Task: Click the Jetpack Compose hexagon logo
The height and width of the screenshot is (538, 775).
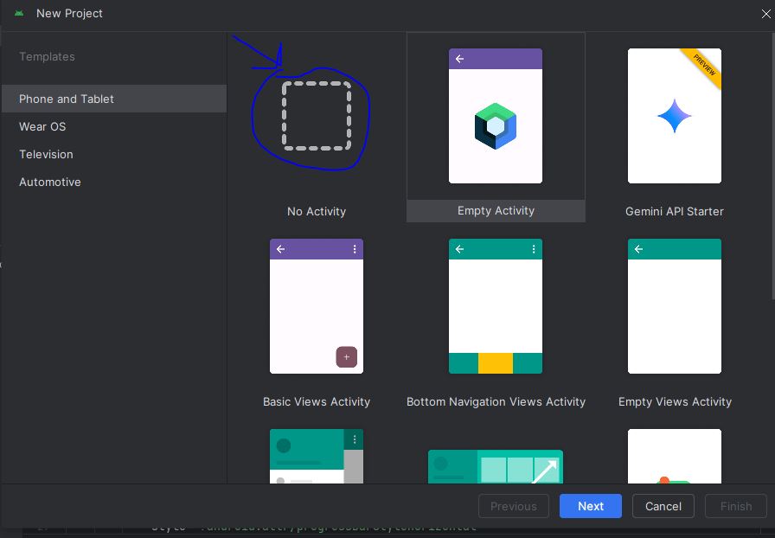Action: coord(496,126)
